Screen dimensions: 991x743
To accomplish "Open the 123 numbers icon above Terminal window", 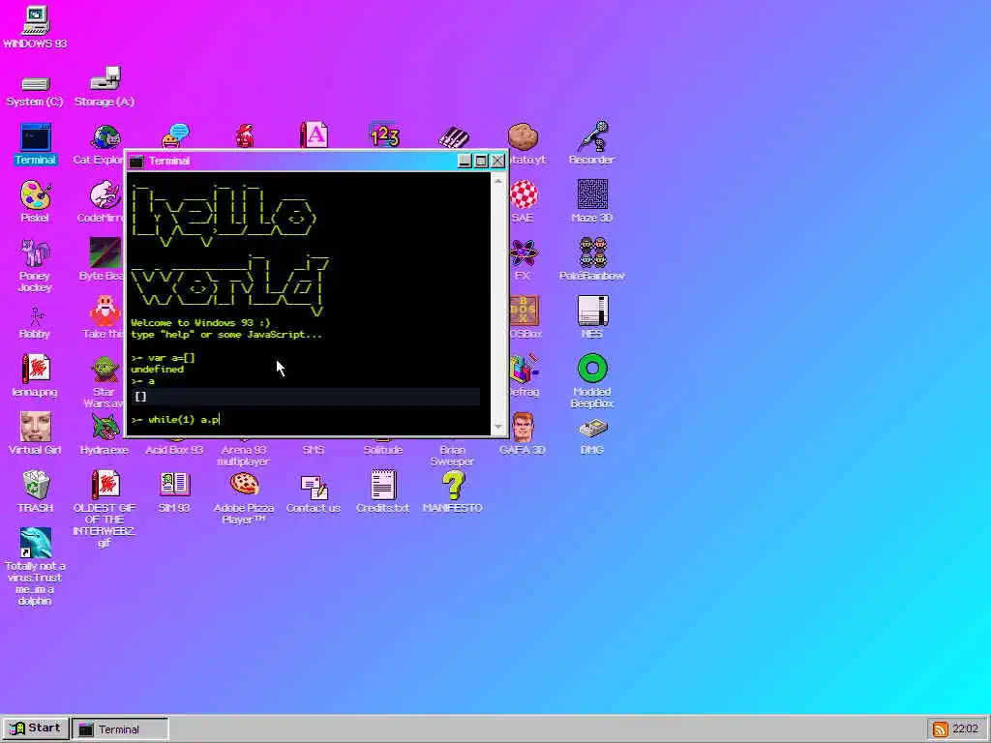I will coord(384,134).
